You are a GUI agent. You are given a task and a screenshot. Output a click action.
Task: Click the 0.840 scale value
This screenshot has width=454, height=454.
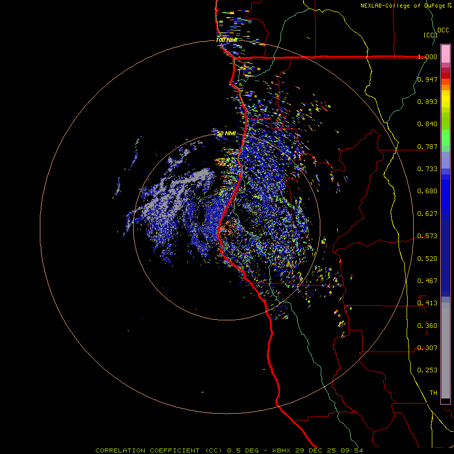click(x=427, y=124)
